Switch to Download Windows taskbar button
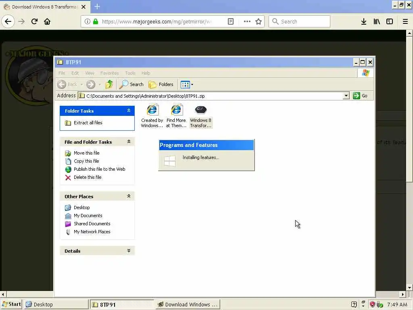The image size is (413, 310). click(188, 304)
